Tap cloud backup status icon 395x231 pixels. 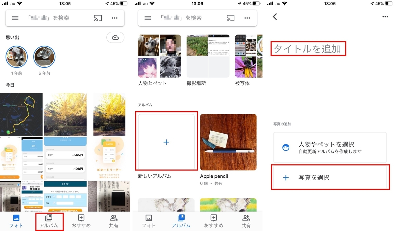pos(115,38)
